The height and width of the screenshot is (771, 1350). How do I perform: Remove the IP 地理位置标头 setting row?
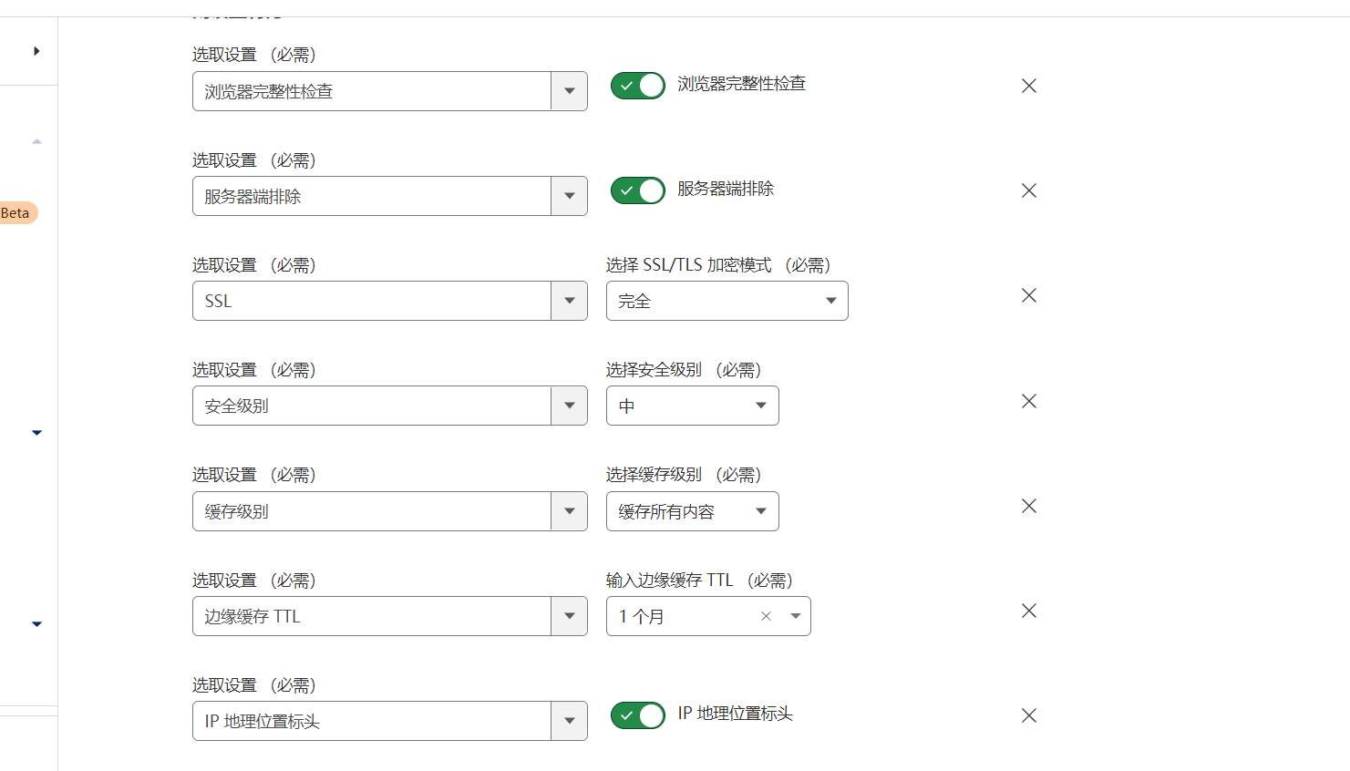pyautogui.click(x=1029, y=715)
